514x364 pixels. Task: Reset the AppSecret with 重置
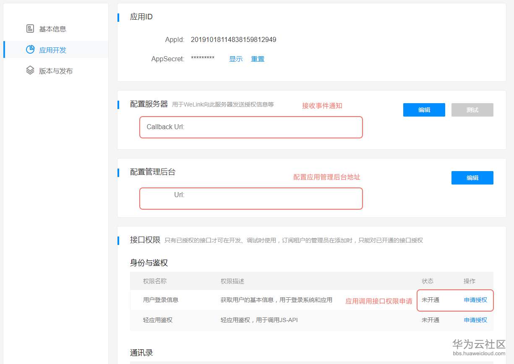(x=258, y=59)
